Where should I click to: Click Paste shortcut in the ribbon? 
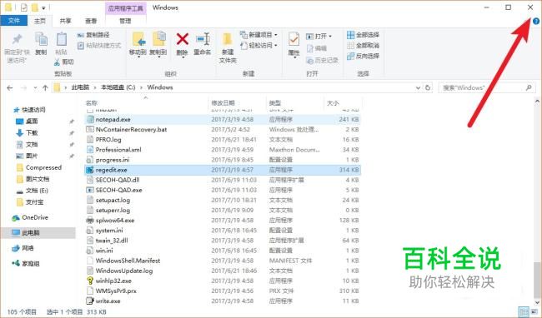click(x=99, y=45)
